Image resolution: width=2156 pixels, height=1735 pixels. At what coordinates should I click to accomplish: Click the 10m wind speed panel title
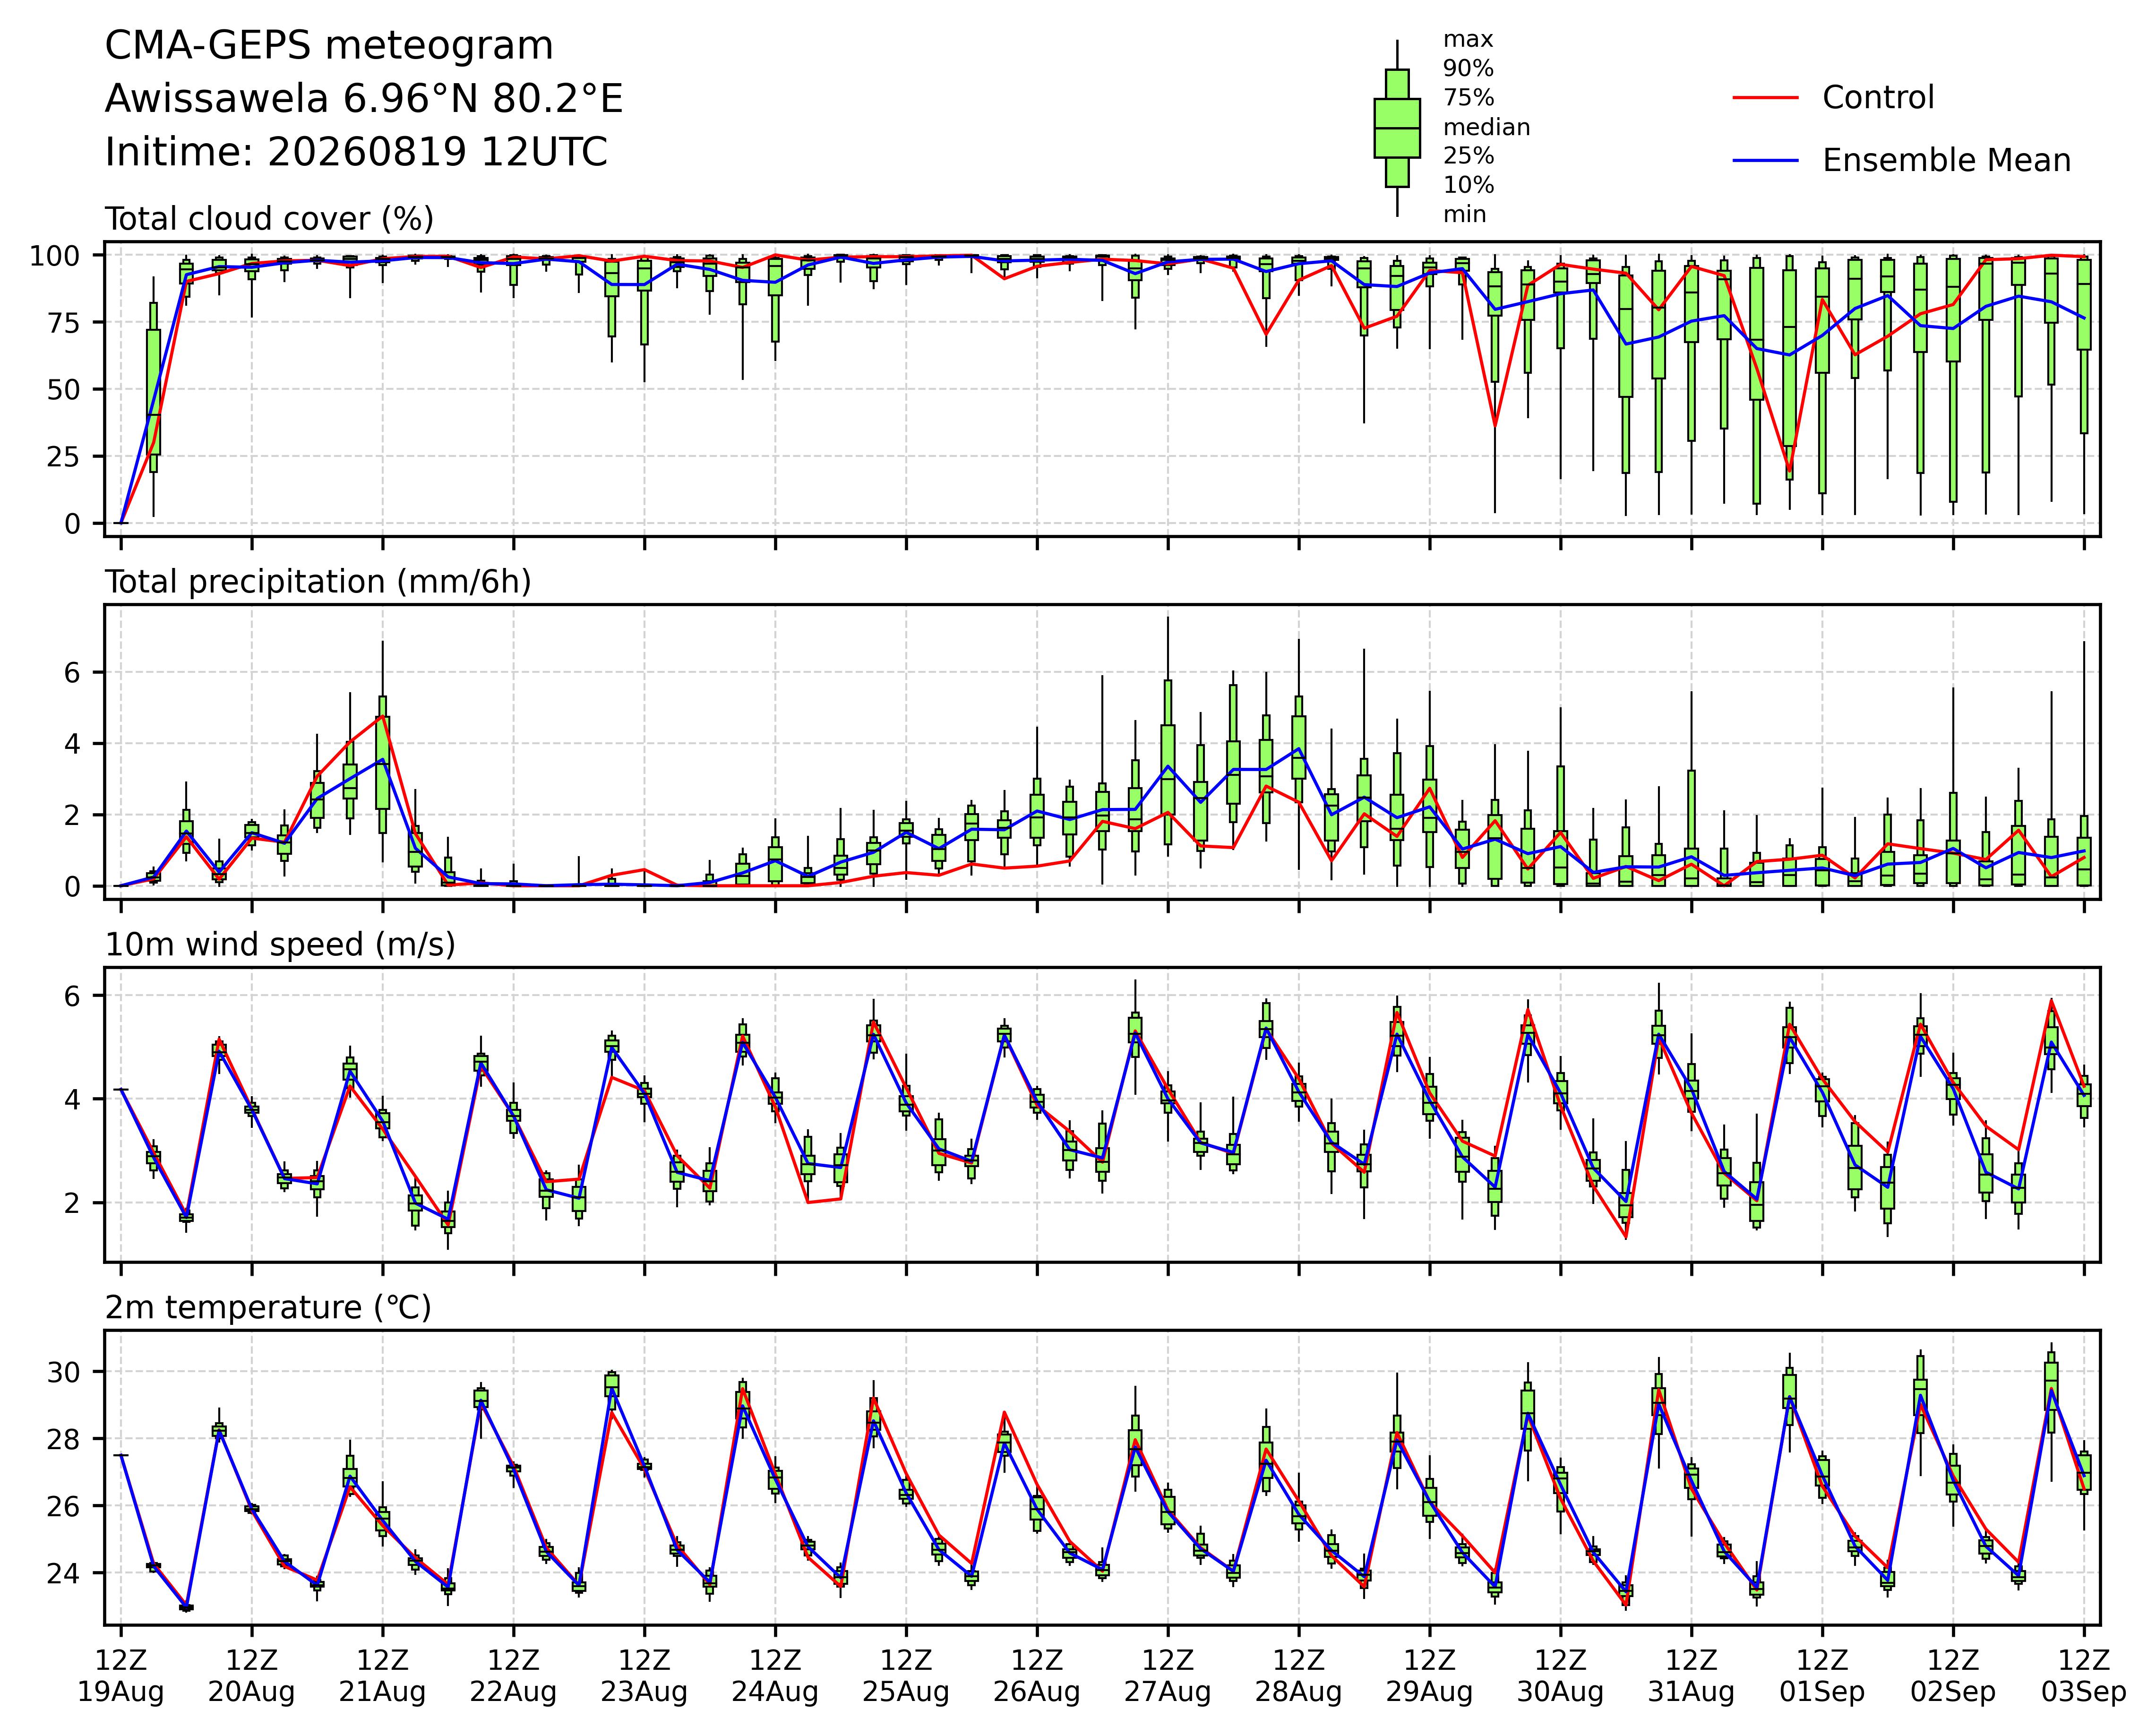[280, 945]
